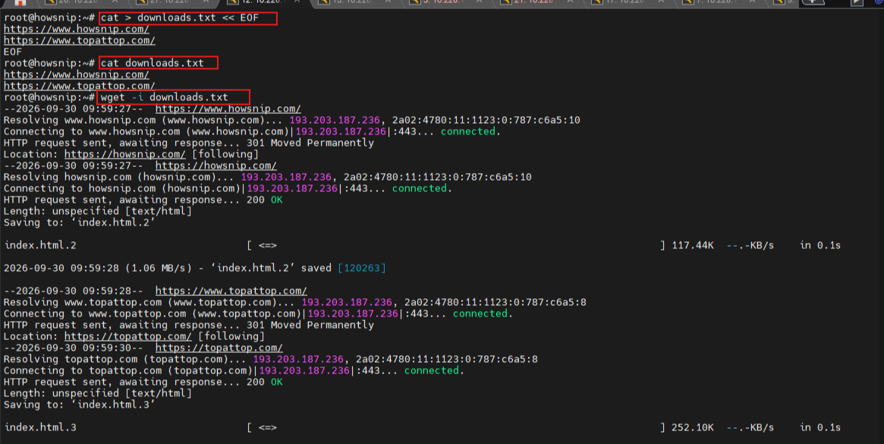Click the 'wget -i downloads.txt' command text
Screen dimensions: 884x444
[165, 97]
